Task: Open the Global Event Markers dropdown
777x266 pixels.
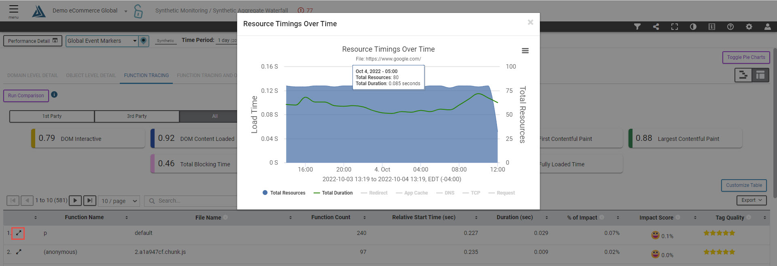Action: (x=102, y=41)
